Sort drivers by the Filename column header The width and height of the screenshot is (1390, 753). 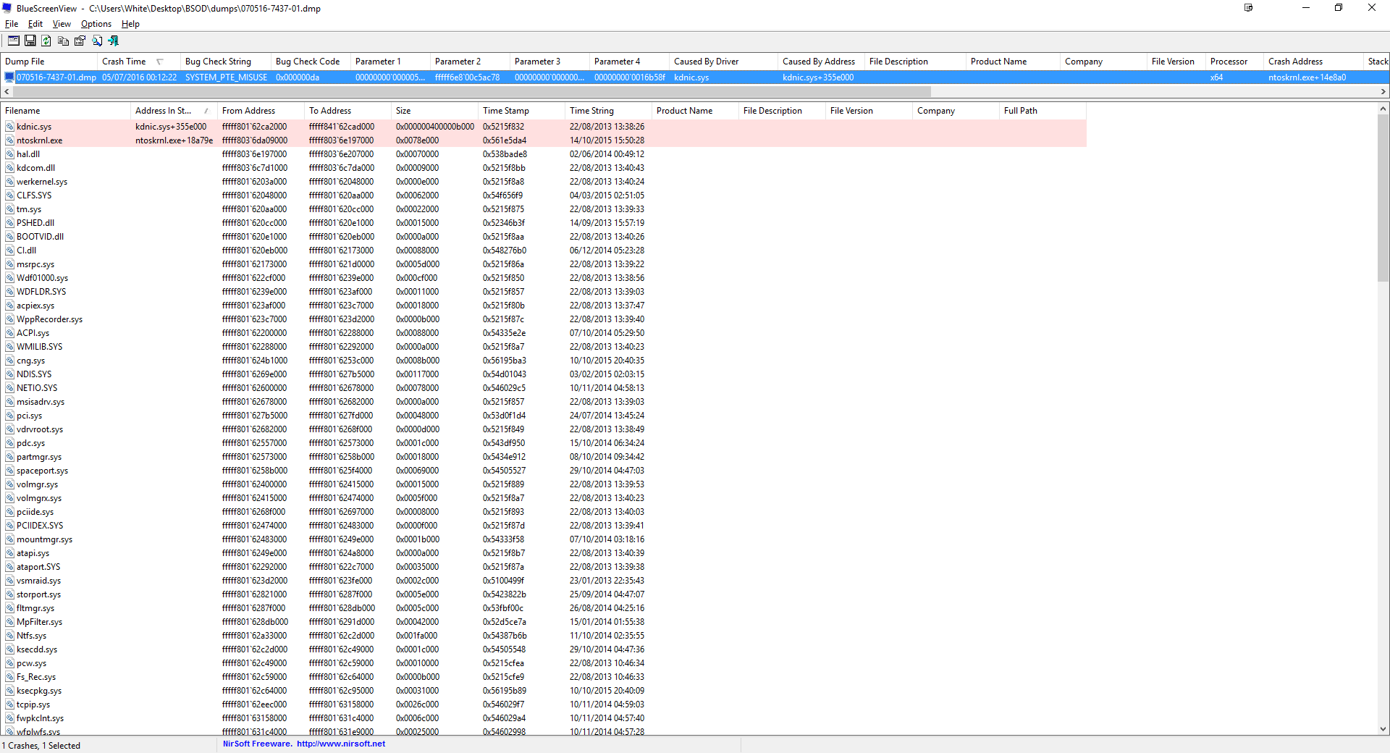click(65, 111)
